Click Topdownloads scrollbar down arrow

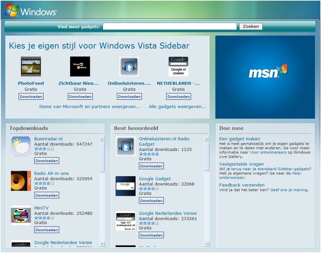(x=102, y=244)
